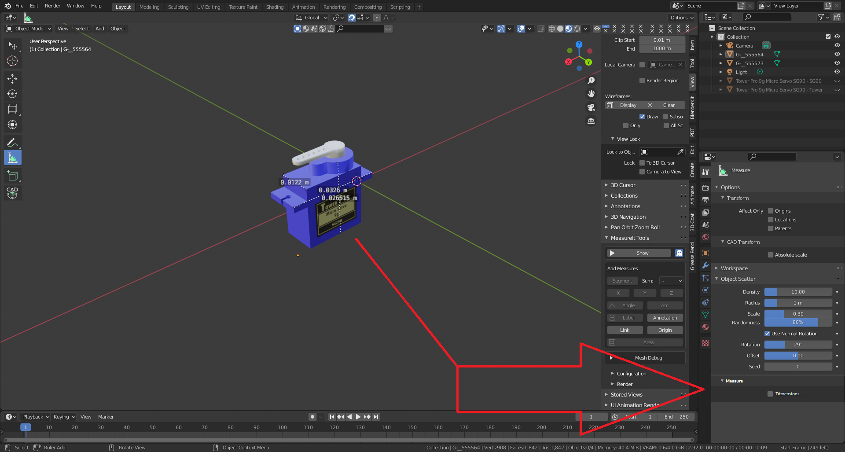Select the Rotate tool in toolbar
Screen dimensions: 845x452
point(12,94)
